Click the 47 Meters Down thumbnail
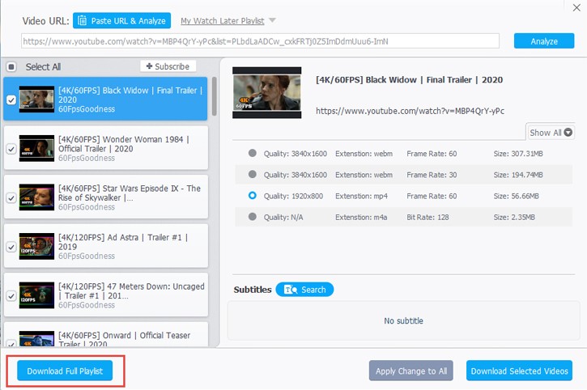The height and width of the screenshot is (390, 587). tap(36, 295)
